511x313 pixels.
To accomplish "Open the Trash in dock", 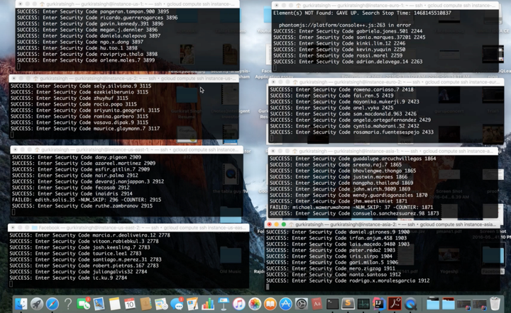I will (x=495, y=304).
